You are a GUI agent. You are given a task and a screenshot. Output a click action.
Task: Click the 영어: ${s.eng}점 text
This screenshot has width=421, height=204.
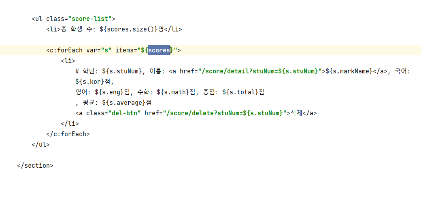tap(103, 92)
